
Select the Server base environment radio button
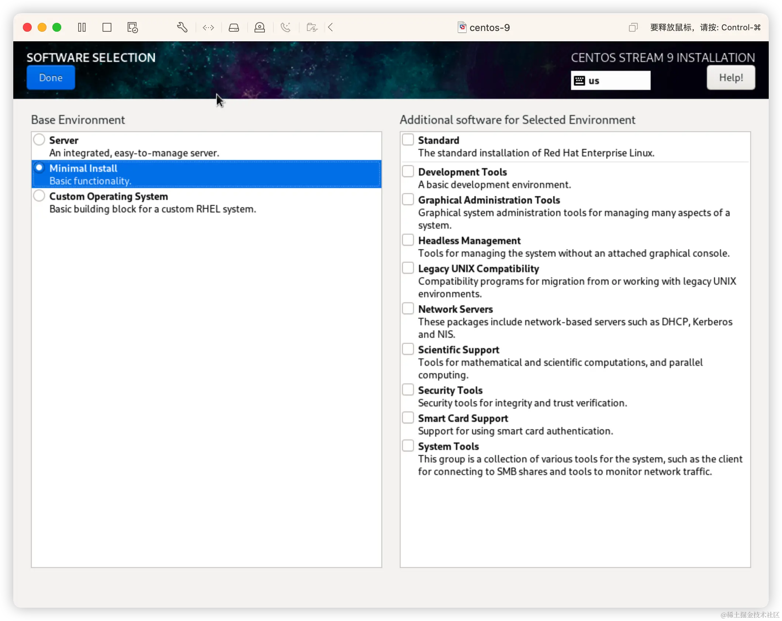coord(39,139)
